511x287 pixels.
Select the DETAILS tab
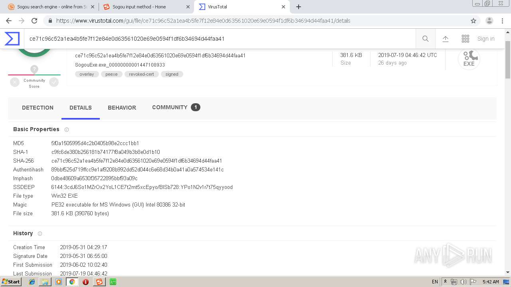tap(81, 108)
